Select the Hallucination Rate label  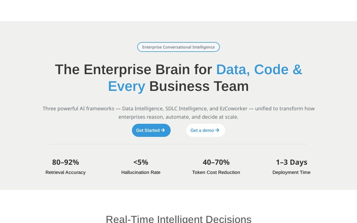click(x=141, y=173)
